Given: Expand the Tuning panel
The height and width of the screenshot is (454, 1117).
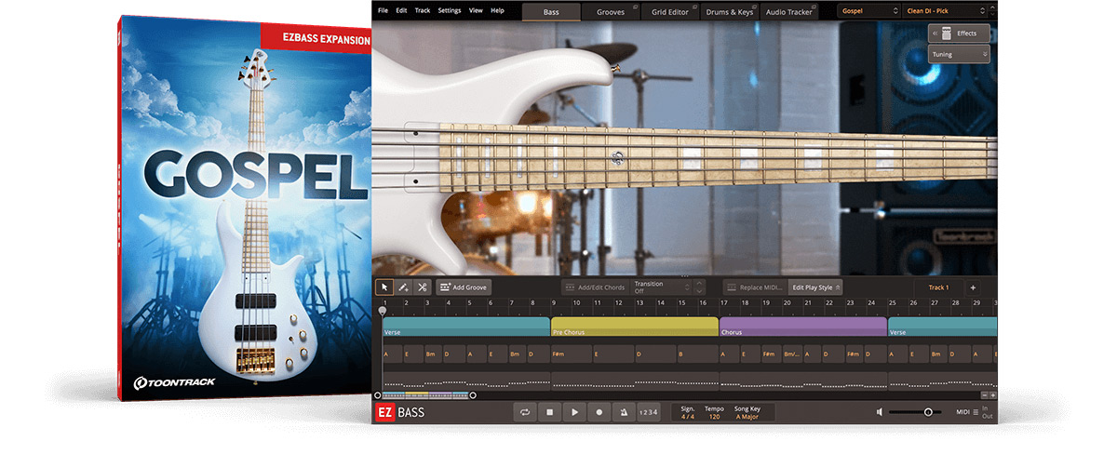Looking at the screenshot, I should point(958,55).
